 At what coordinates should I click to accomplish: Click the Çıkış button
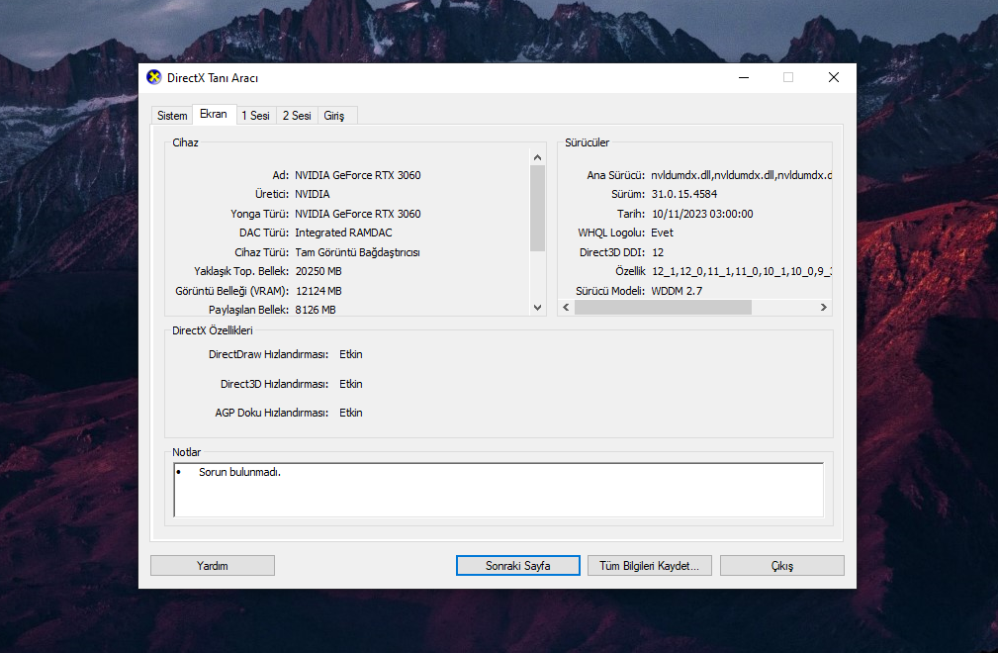click(782, 566)
